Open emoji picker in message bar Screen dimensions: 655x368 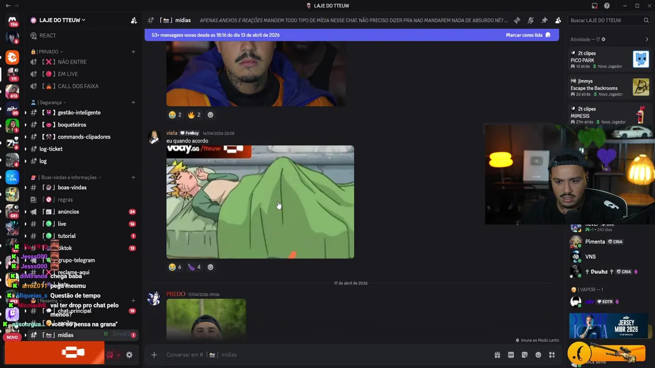coord(538,355)
